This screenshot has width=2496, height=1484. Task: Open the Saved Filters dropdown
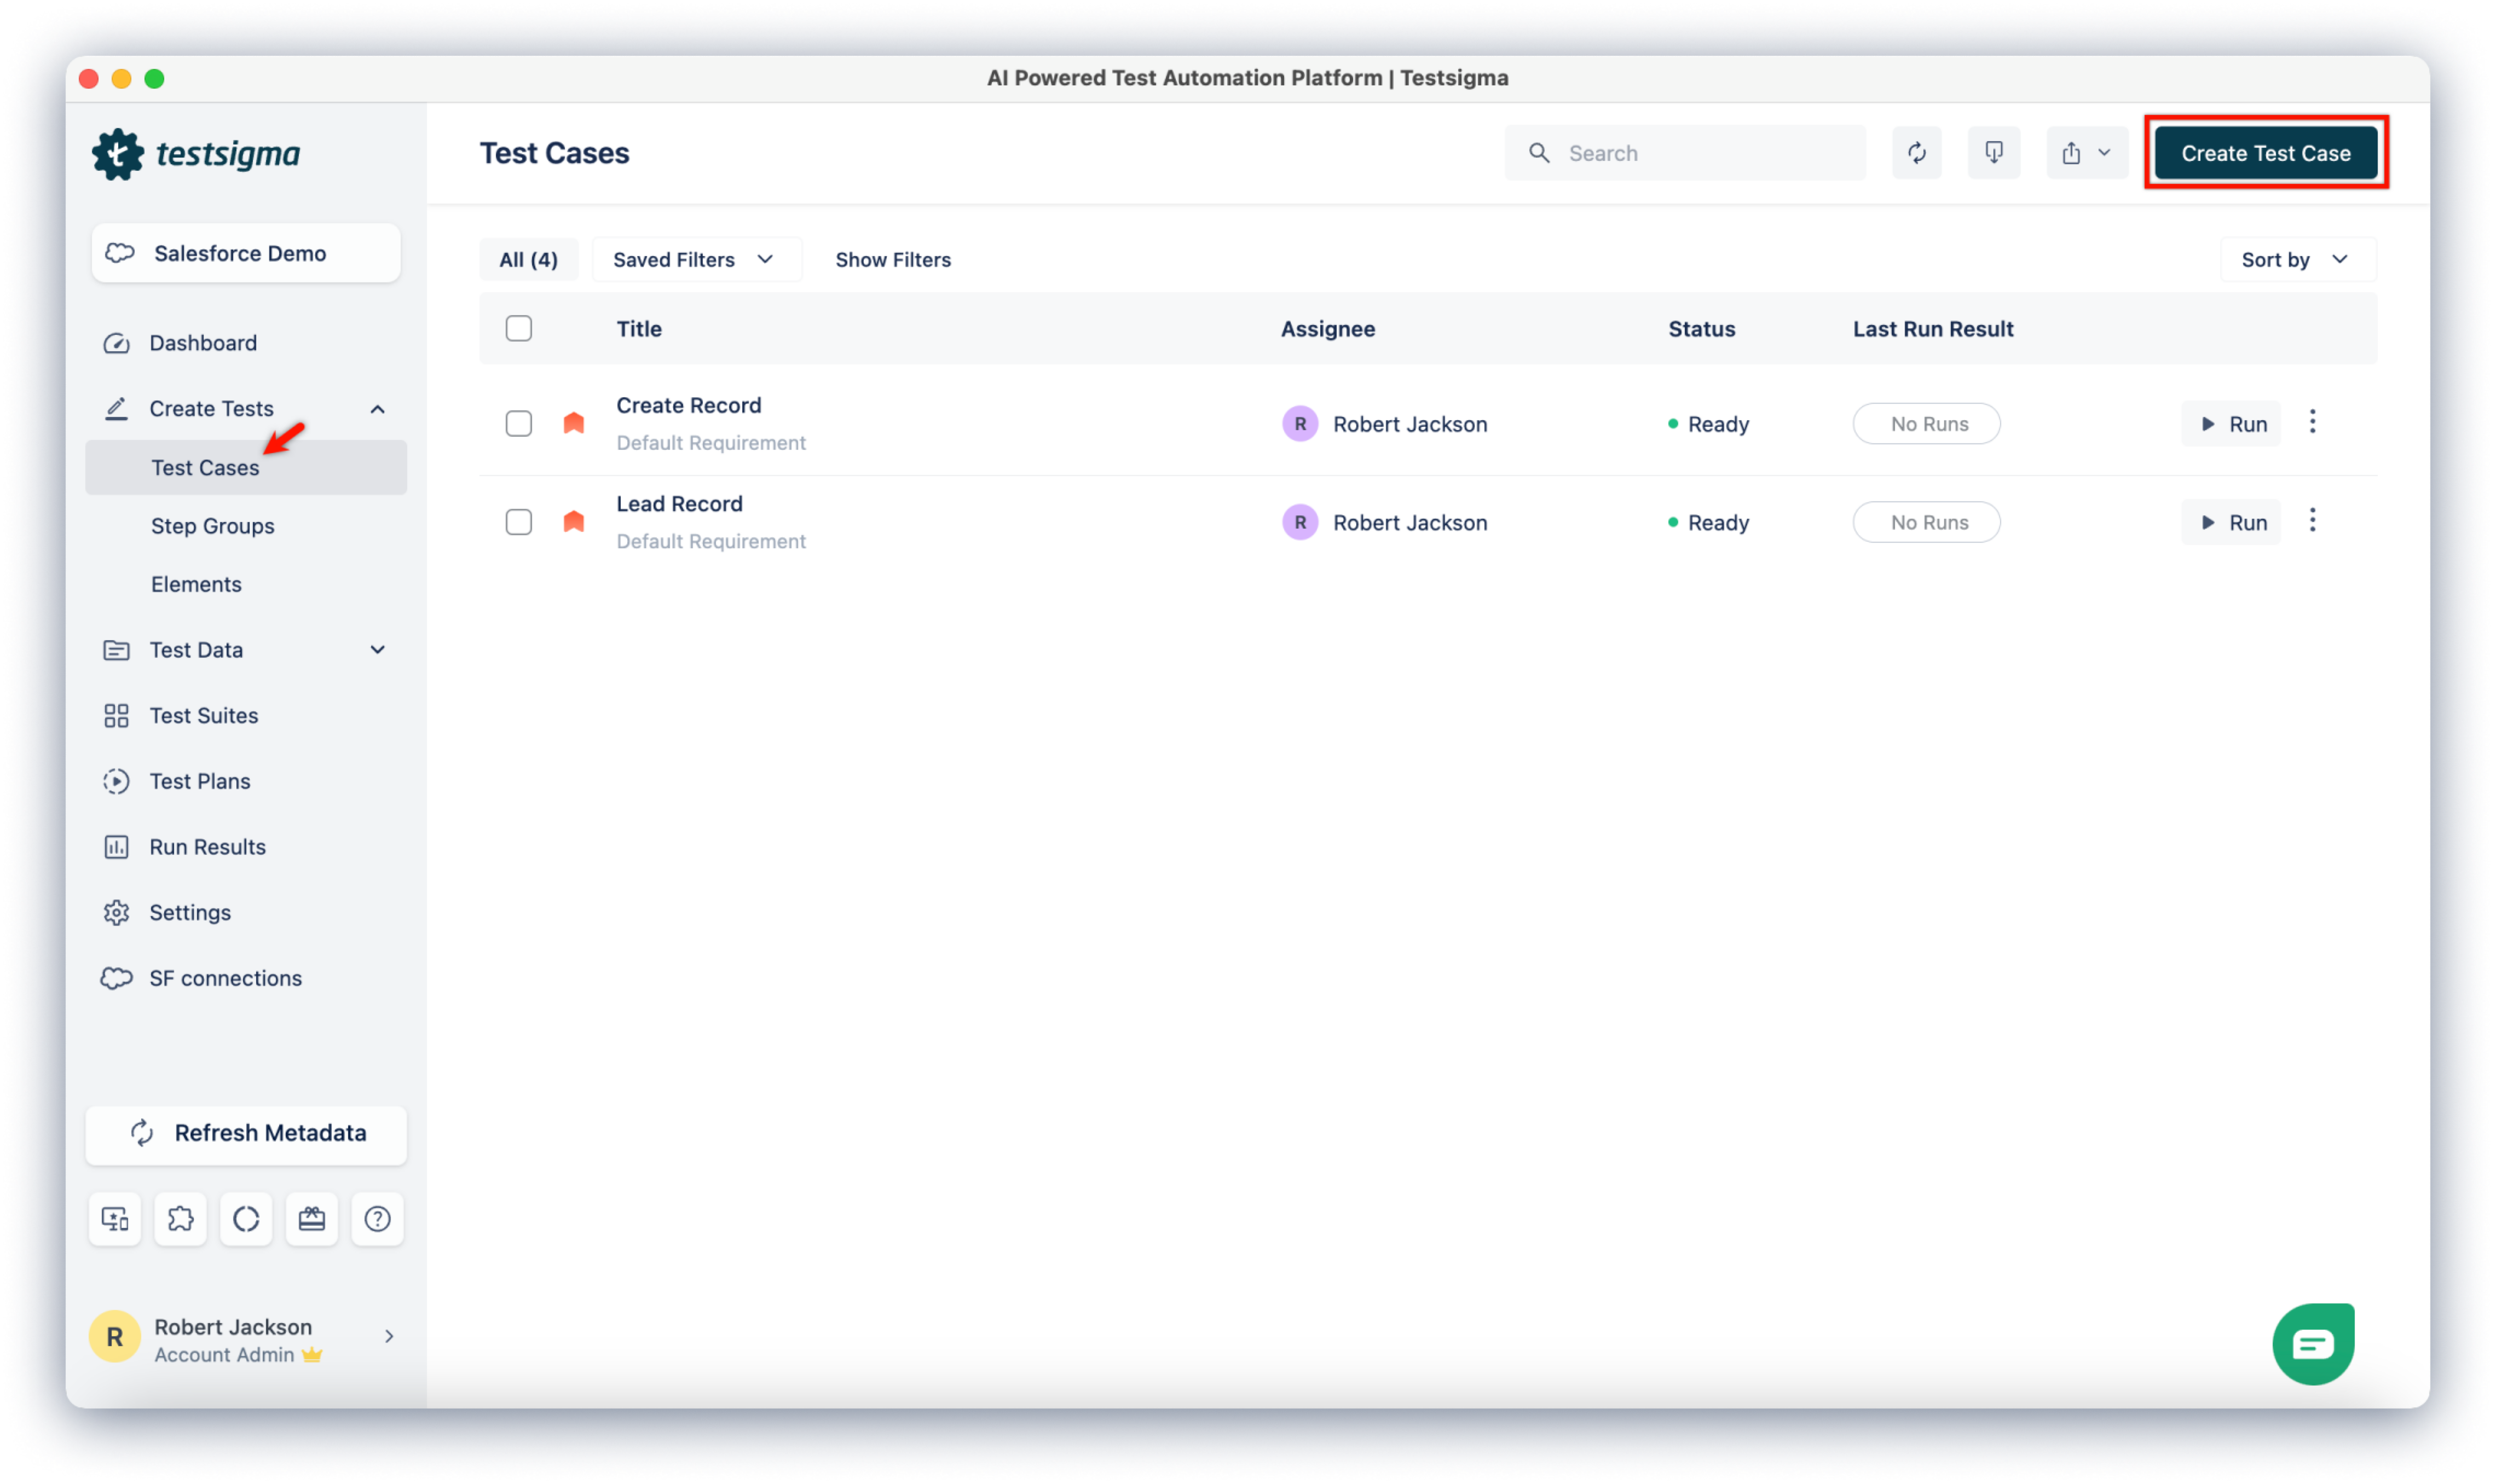tap(696, 260)
